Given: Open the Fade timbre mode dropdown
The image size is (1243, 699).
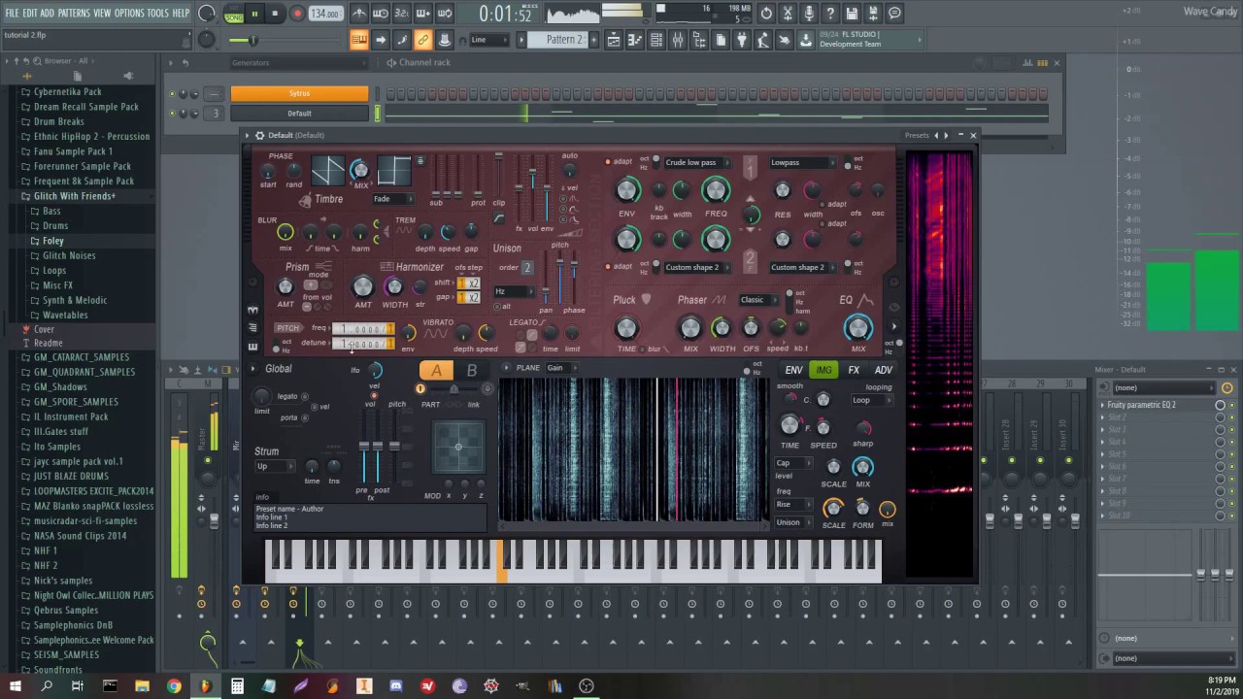Looking at the screenshot, I should click(x=392, y=199).
